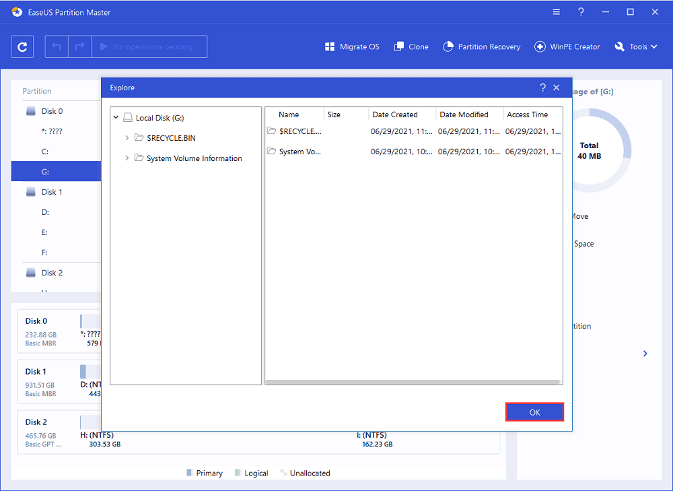Select Local Disk (G:) in the tree
673x491 pixels.
point(160,118)
